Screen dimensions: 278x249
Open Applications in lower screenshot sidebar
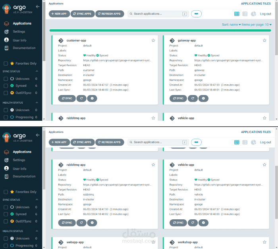tap(22, 152)
